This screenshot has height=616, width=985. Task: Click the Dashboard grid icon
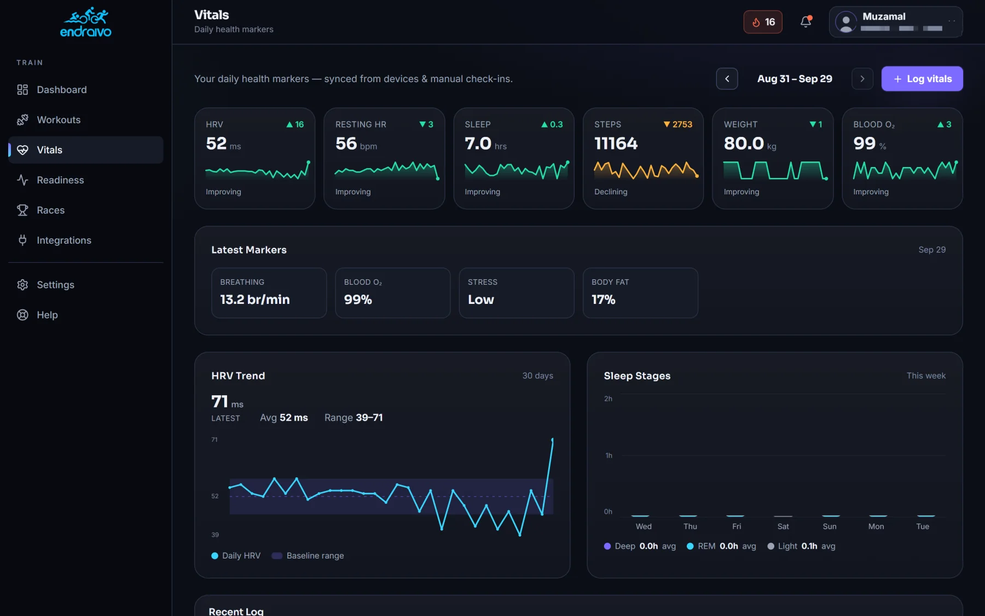pyautogui.click(x=22, y=90)
